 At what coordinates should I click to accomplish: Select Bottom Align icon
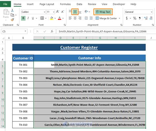(80, 12)
